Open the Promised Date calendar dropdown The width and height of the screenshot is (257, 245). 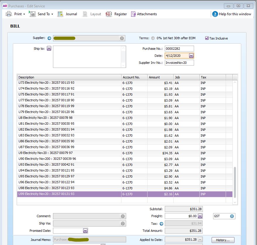point(85,231)
